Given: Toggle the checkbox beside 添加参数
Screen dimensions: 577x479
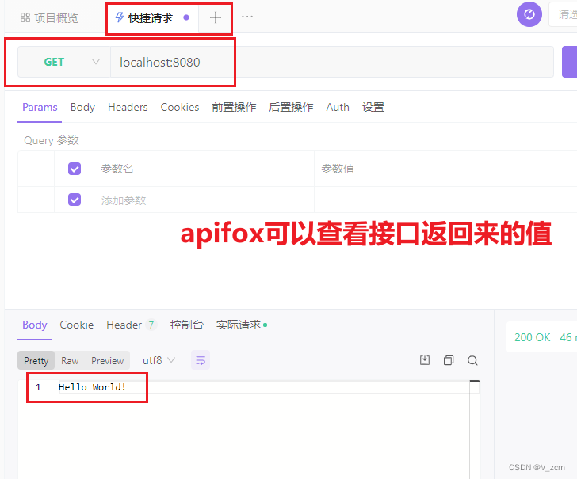Looking at the screenshot, I should (x=75, y=200).
